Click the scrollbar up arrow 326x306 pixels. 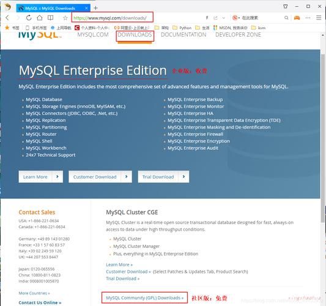click(323, 35)
